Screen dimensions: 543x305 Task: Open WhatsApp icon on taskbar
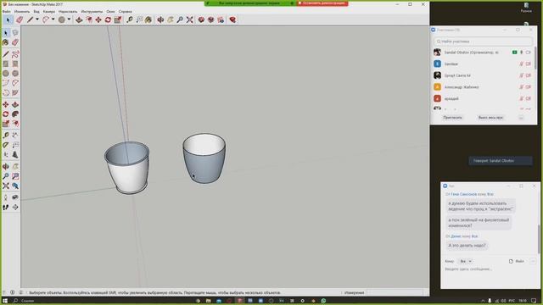pyautogui.click(x=323, y=301)
